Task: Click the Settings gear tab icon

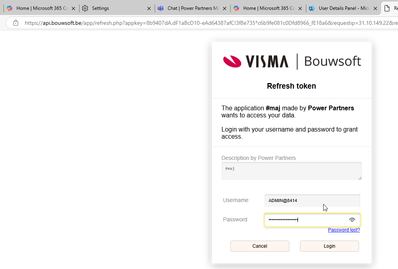Action: point(85,8)
